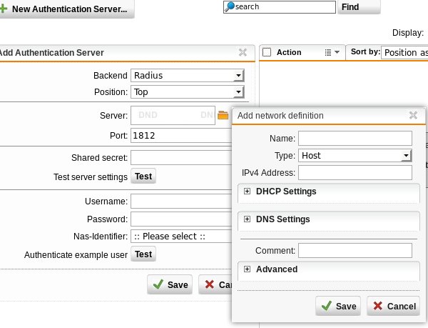
Task: Open the Position dropdown set to Top
Action: [187, 91]
